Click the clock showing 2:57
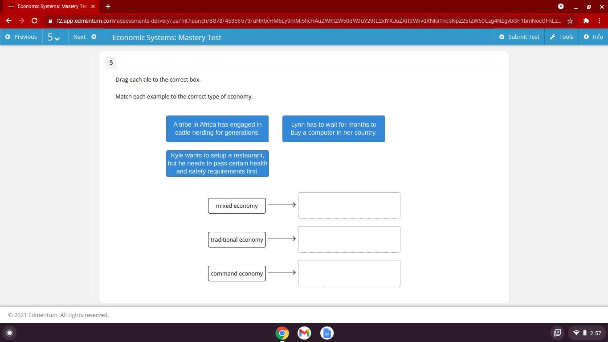The width and height of the screenshot is (608, 342). point(596,333)
